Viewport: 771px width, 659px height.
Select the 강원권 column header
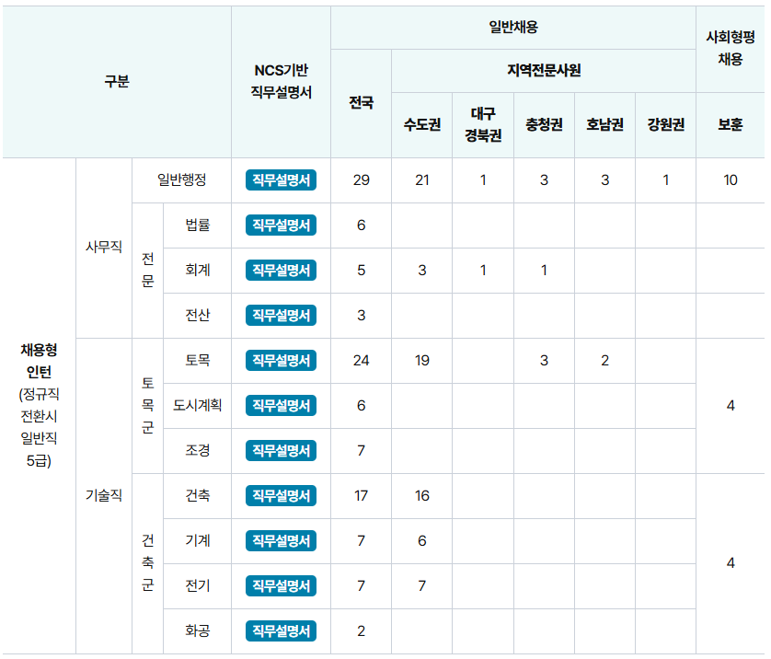pyautogui.click(x=665, y=125)
